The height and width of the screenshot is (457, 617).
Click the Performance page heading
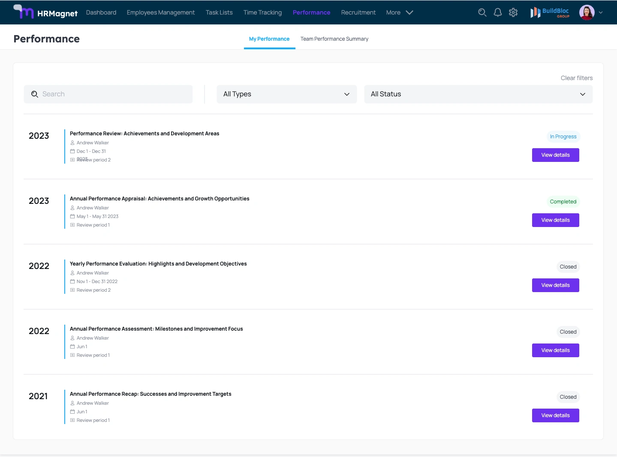(47, 39)
